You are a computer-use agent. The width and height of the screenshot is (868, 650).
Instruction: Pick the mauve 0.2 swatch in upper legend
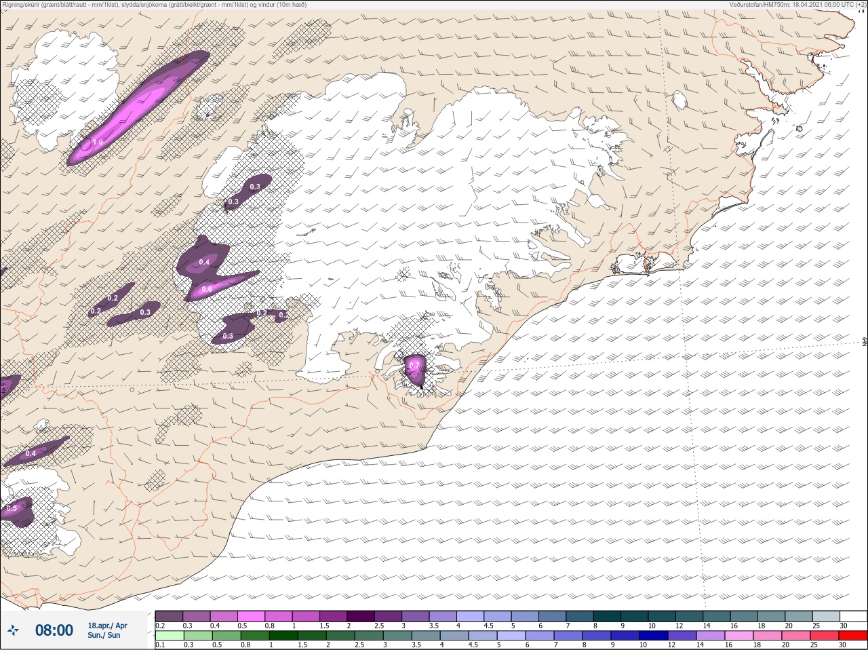pos(169,616)
